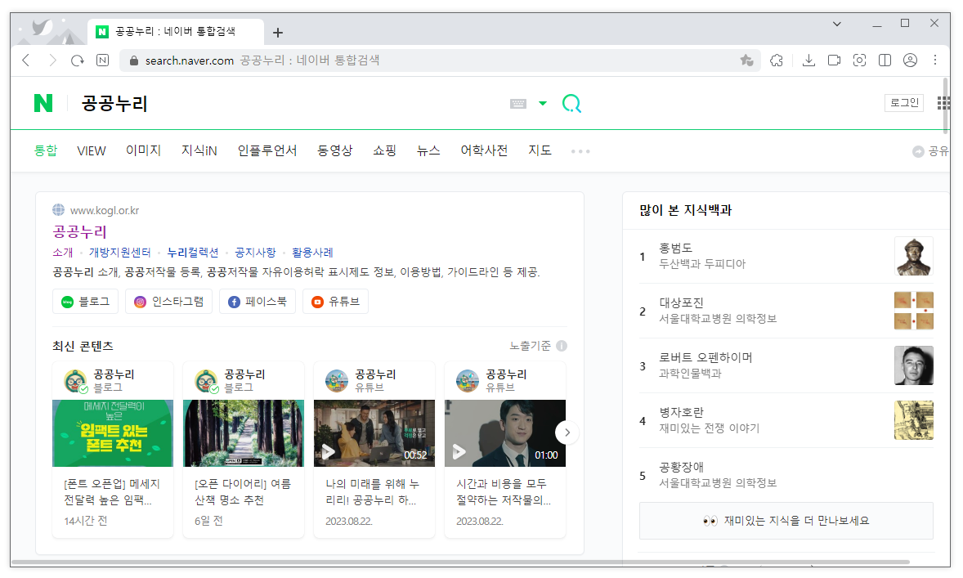Play the 00:52 video thumbnail
The width and height of the screenshot is (963, 578).
[x=374, y=433]
